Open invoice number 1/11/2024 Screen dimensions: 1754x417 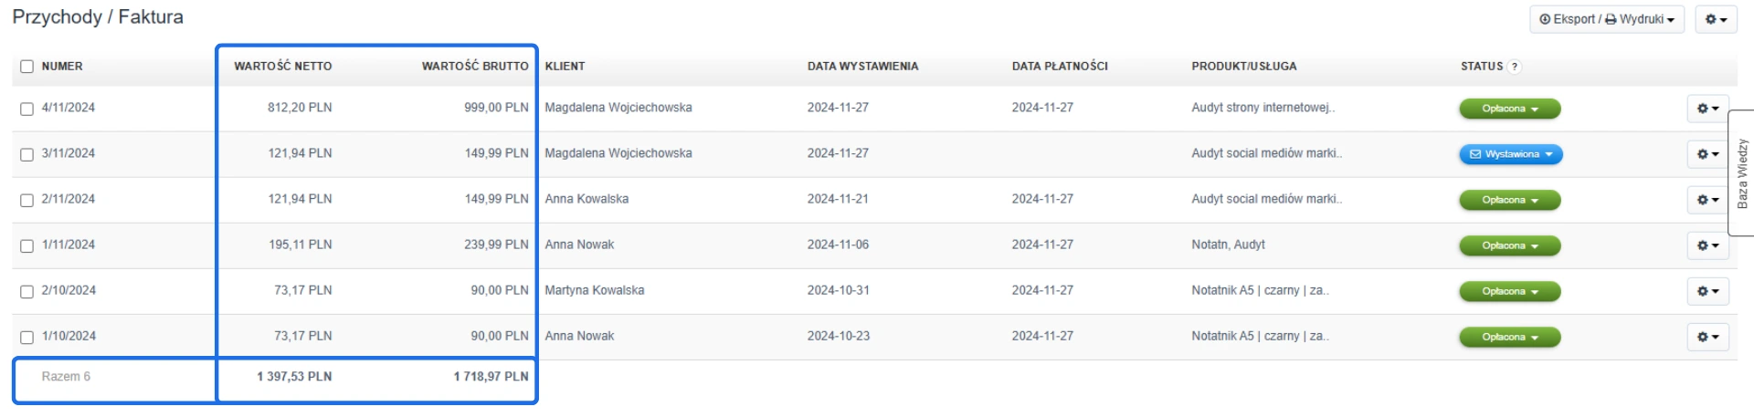(x=69, y=245)
